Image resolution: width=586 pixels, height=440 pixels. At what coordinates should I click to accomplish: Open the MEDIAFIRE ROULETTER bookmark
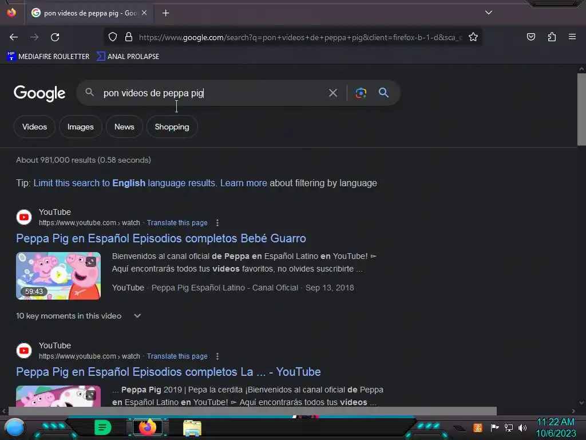48,57
